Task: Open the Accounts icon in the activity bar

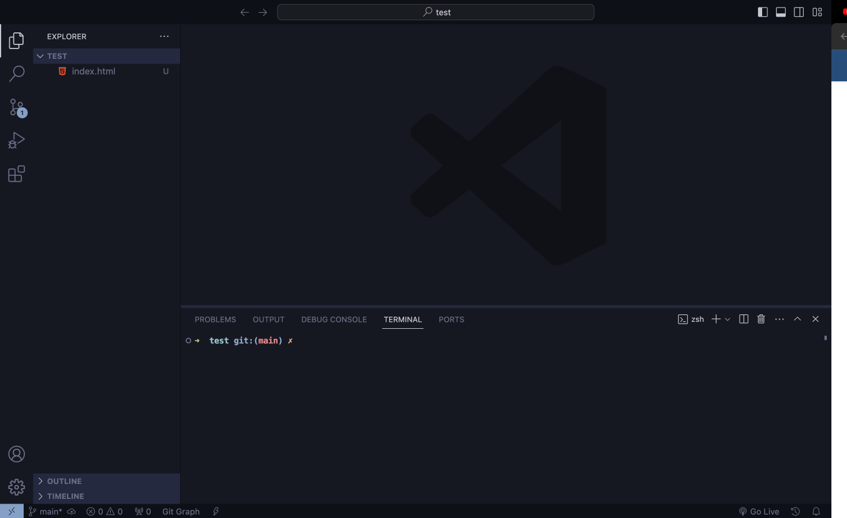Action: point(16,454)
